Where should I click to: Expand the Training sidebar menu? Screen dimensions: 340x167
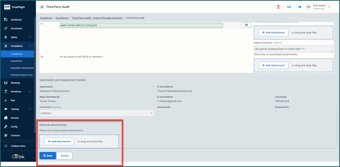coord(30,109)
